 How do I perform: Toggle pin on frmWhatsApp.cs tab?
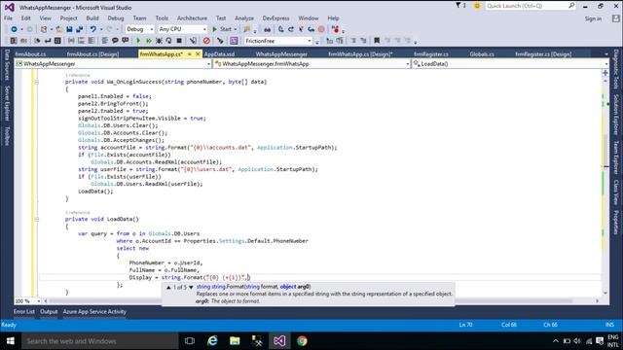[x=190, y=54]
